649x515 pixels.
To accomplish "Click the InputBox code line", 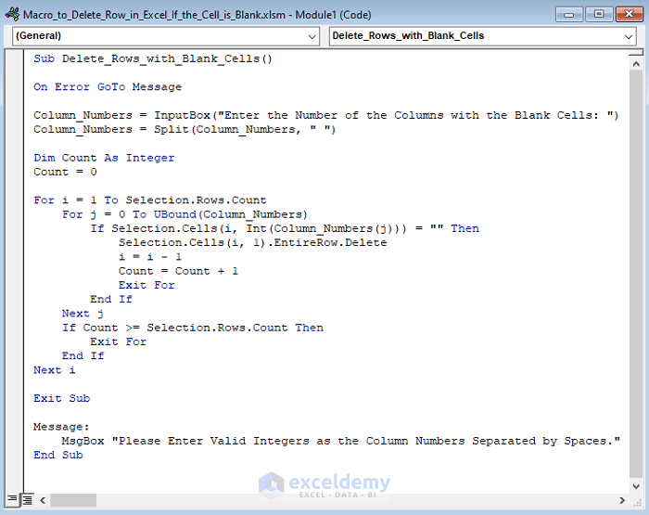I will [325, 115].
